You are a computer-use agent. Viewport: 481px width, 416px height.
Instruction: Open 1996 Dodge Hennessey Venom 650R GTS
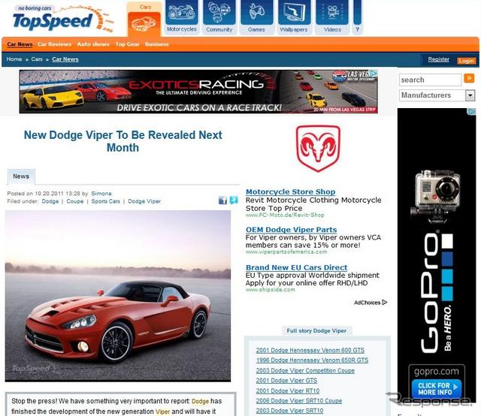pos(312,360)
